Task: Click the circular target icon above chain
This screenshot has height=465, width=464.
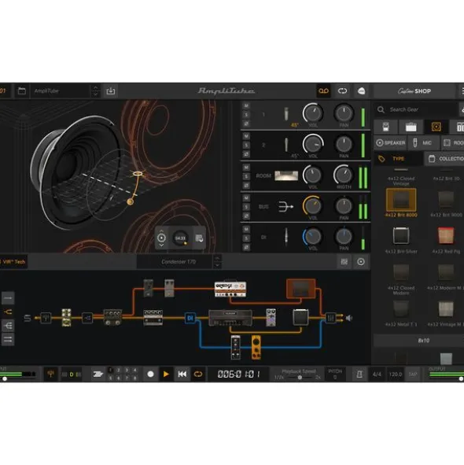Action: [x=361, y=261]
